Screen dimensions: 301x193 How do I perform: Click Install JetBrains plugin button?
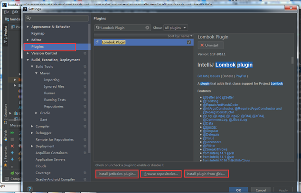click(117, 174)
